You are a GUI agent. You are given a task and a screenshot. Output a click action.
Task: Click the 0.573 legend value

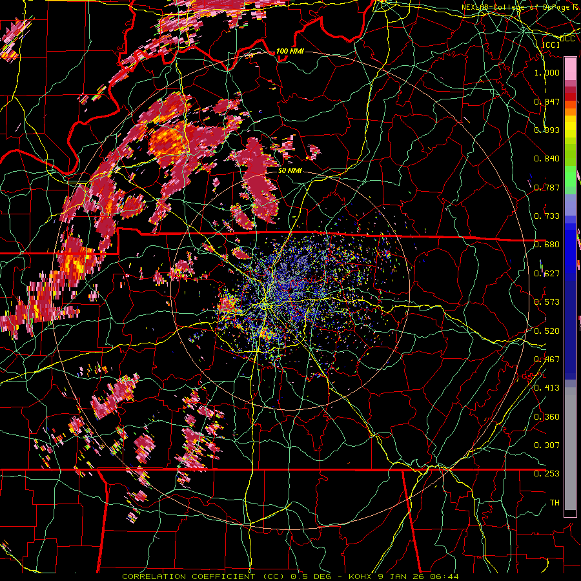coord(547,302)
